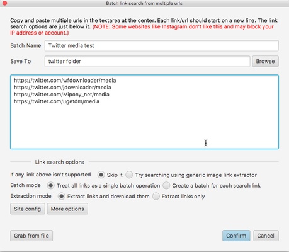The image size is (289, 252).
Task: Focus the Save To path field
Action: click(x=147, y=61)
